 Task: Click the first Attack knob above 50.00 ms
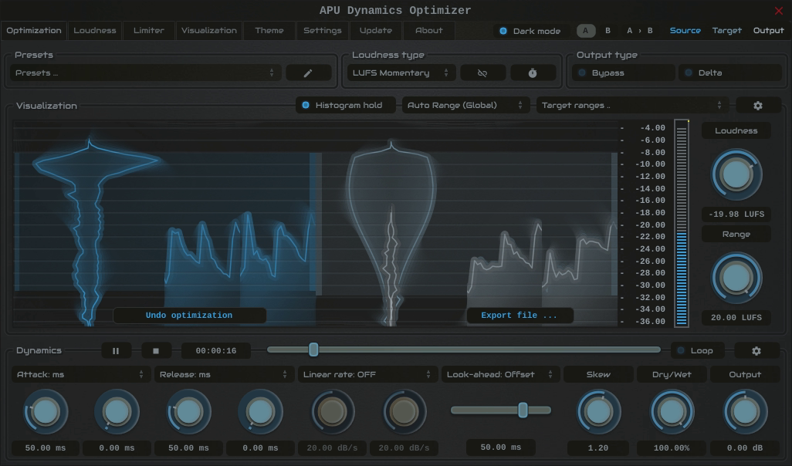(46, 412)
